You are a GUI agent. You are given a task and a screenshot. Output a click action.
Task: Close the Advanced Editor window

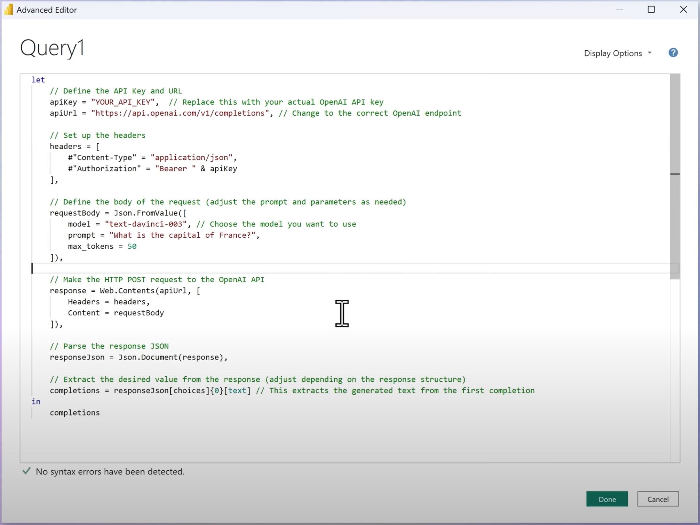pyautogui.click(x=683, y=9)
